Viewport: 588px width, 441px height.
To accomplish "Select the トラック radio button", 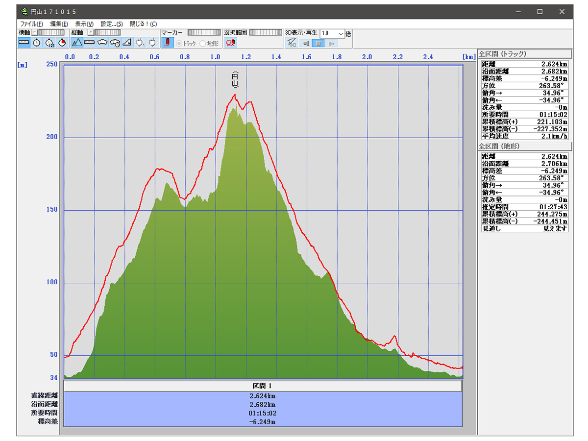I will click(179, 43).
